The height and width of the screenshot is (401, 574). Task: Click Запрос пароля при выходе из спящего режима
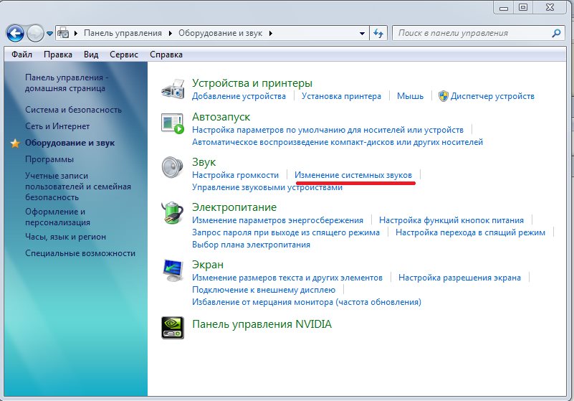(286, 232)
